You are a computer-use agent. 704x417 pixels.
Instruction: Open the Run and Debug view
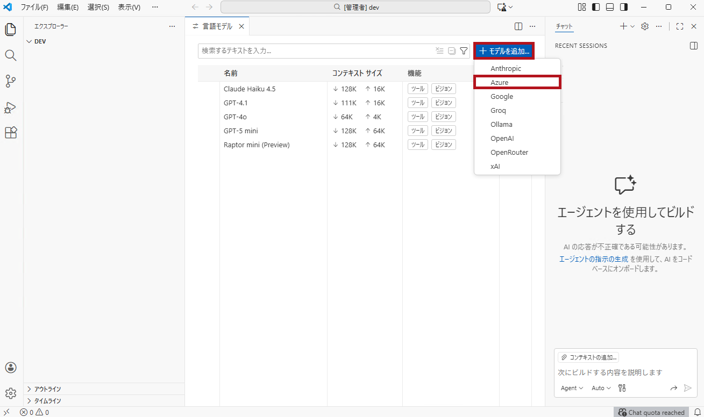click(x=10, y=107)
